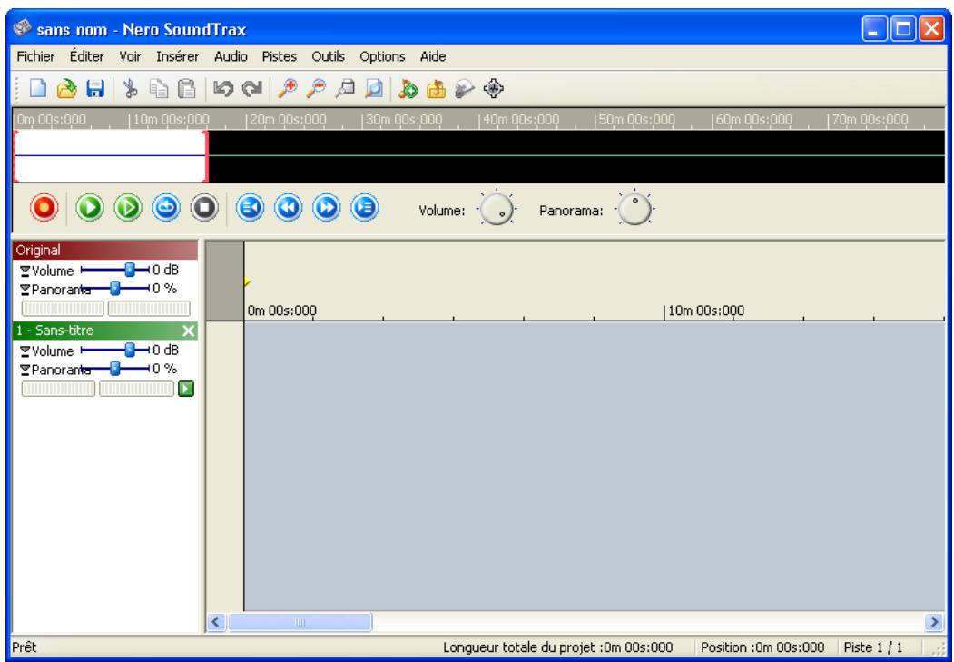The image size is (954, 662).
Task: Click the 40m 00s:000 mark in the overview ruler
Action: pyautogui.click(x=521, y=119)
